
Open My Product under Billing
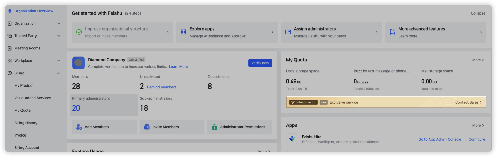24,85
